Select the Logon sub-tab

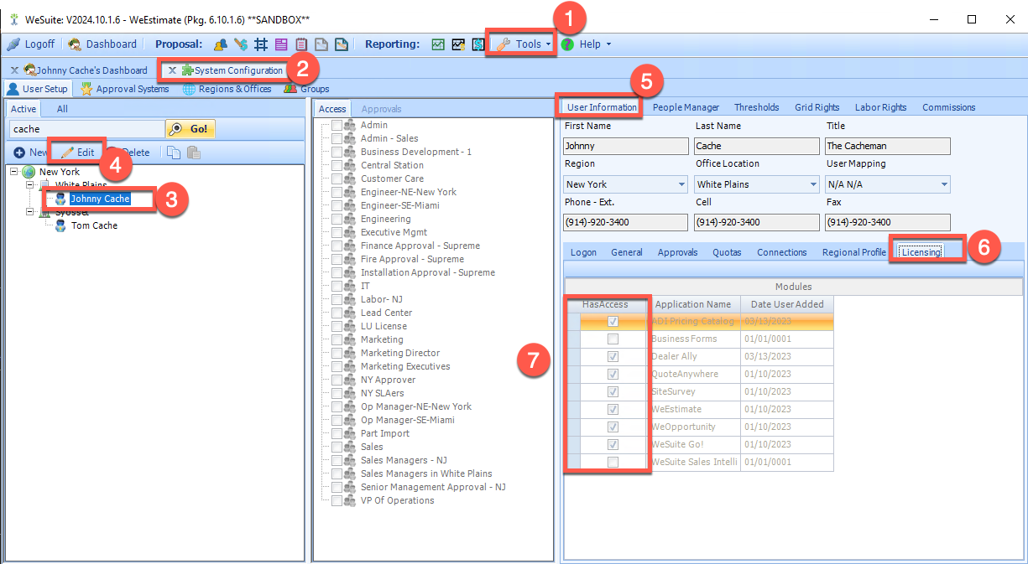pyautogui.click(x=584, y=252)
